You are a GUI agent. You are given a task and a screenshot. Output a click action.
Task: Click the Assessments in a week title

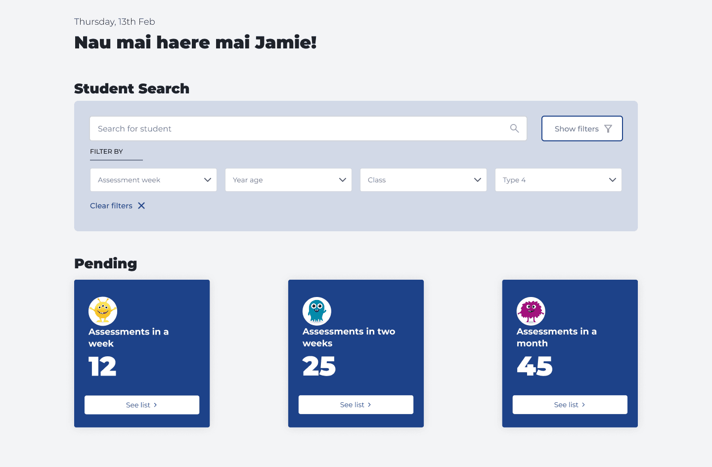coord(129,338)
